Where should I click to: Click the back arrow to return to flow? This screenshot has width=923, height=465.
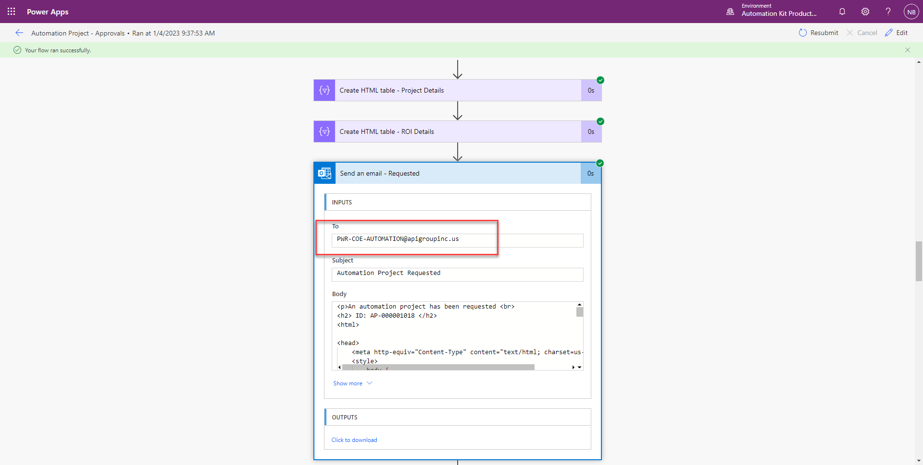coord(19,33)
